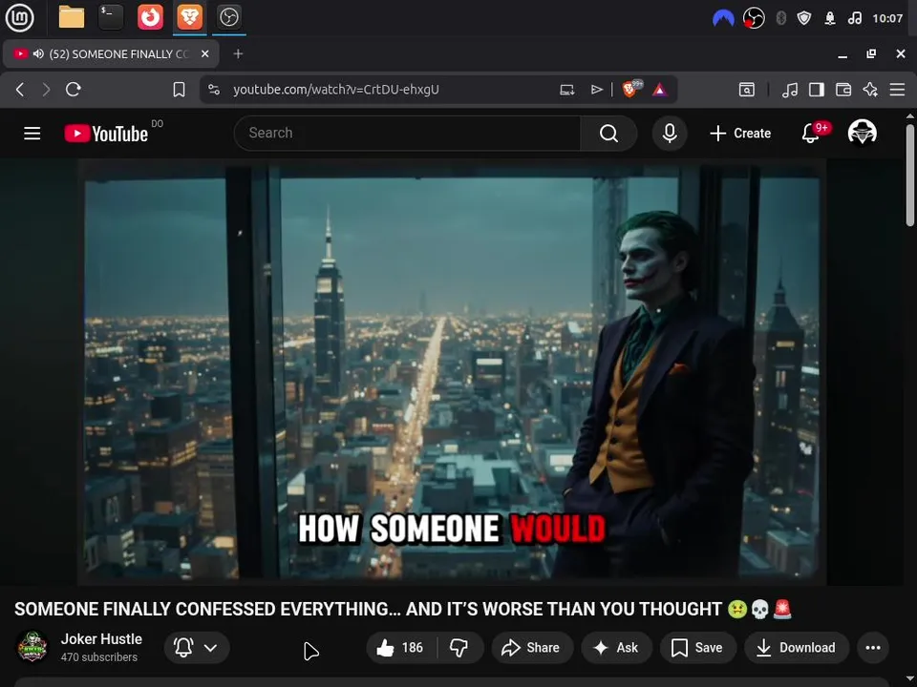This screenshot has height=687, width=917.
Task: Open the tab search icon in the browser toolbar
Action: [x=747, y=90]
